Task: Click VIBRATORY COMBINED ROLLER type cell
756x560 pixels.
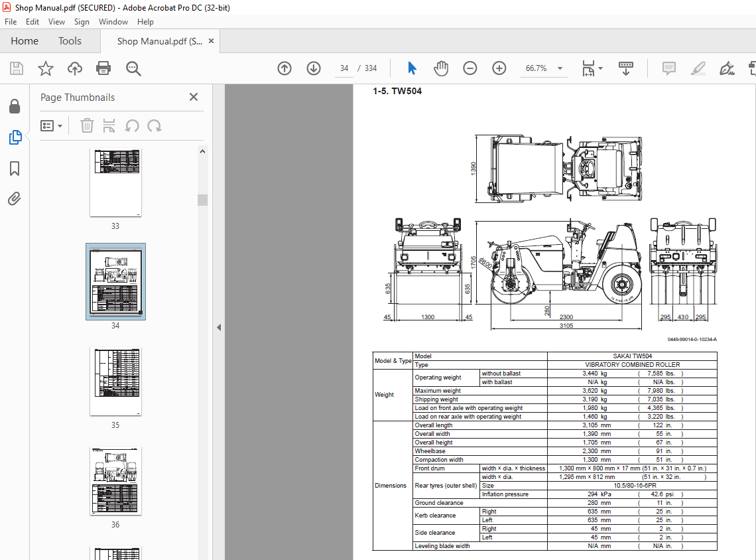Action: (x=632, y=365)
